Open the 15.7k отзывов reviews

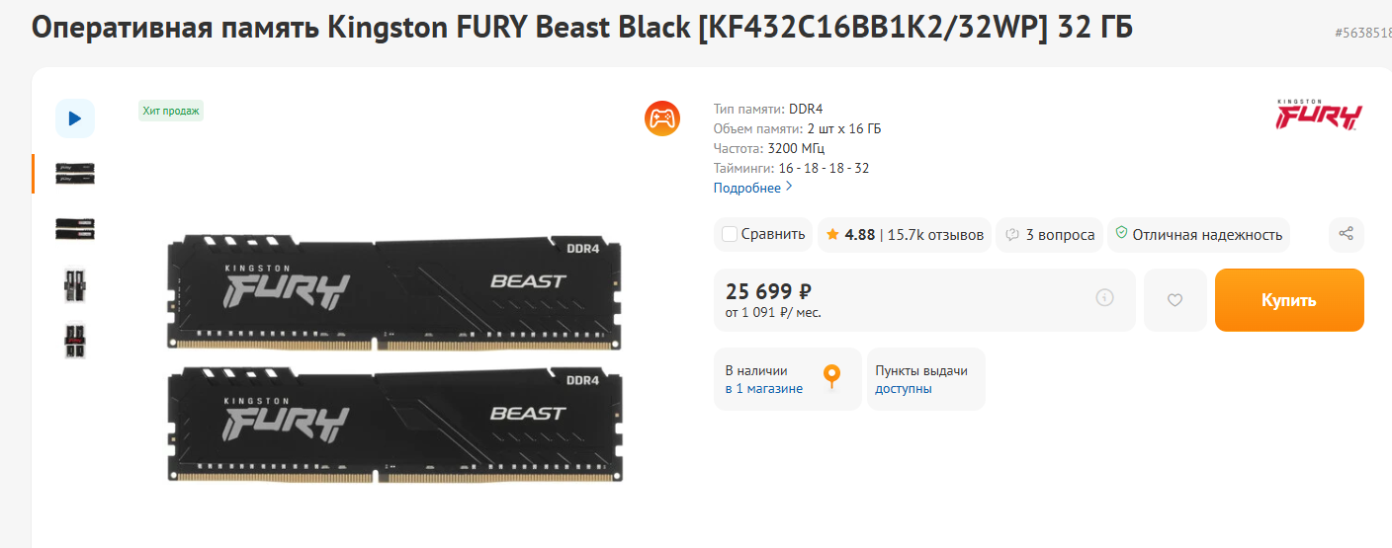[935, 235]
